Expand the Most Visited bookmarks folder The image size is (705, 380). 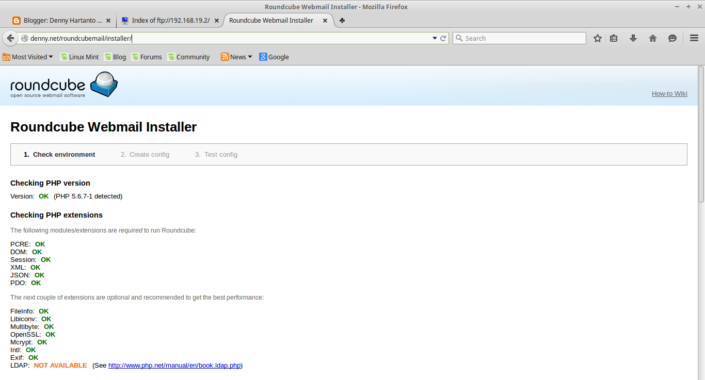coord(28,57)
